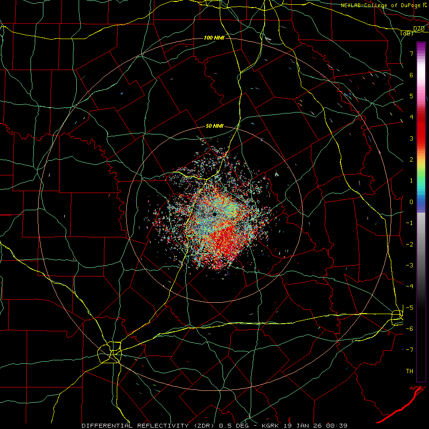The height and width of the screenshot is (429, 429).
Task: Click the [dB] unit label
Action: (x=407, y=33)
